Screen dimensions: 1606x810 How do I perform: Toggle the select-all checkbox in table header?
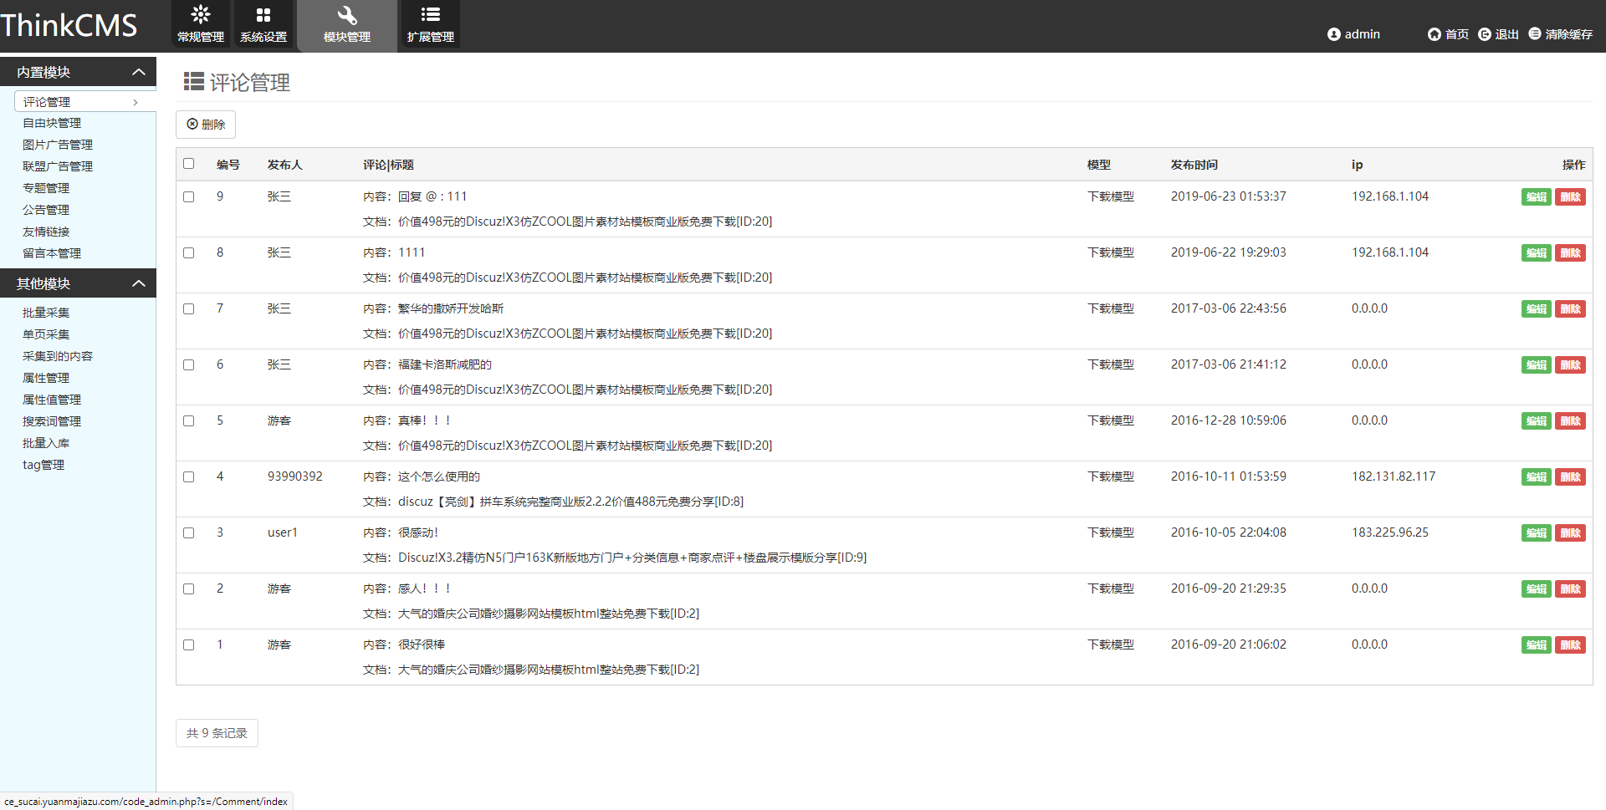click(x=188, y=164)
